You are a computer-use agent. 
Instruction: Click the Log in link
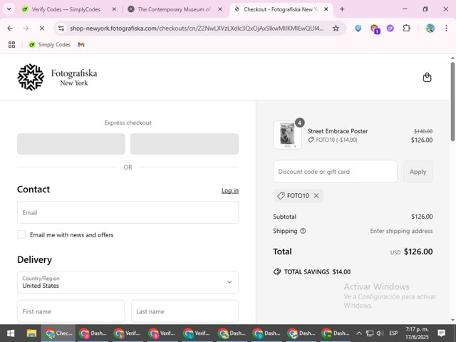coord(229,190)
